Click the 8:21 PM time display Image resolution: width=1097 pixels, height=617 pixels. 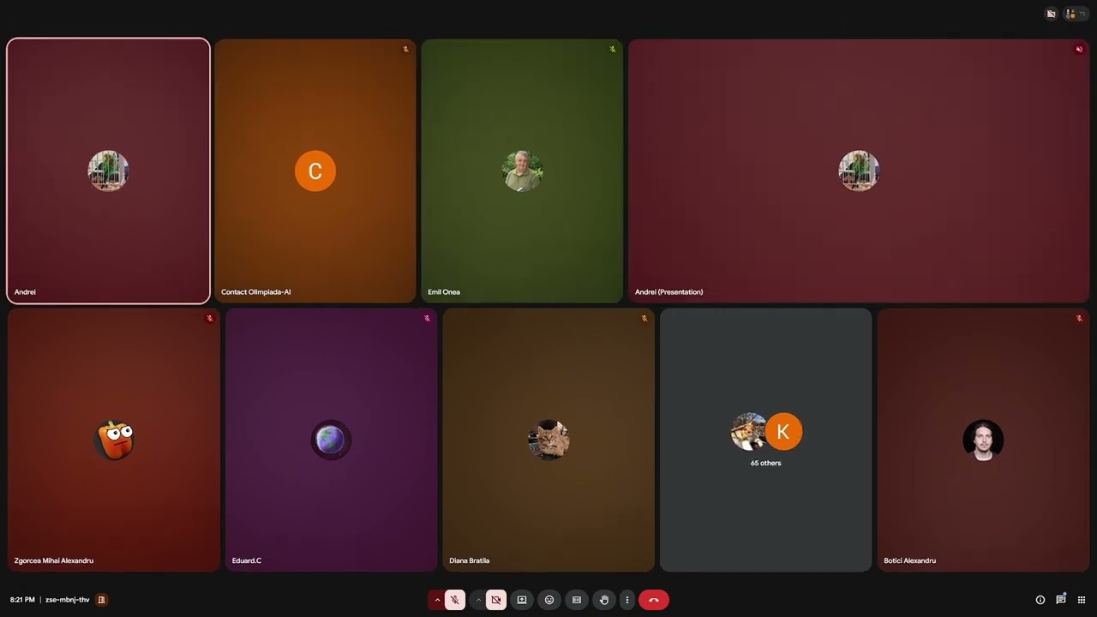click(x=22, y=600)
